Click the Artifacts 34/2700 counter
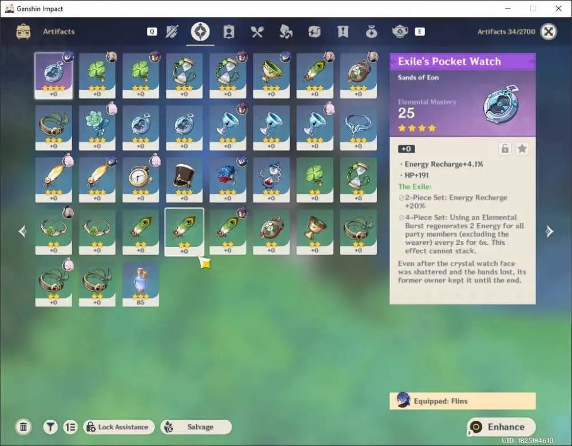Screen dimensions: 572x446 [506, 31]
